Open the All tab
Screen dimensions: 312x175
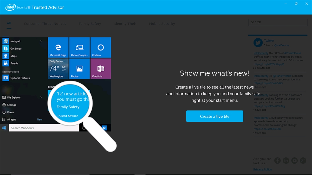click(9, 23)
